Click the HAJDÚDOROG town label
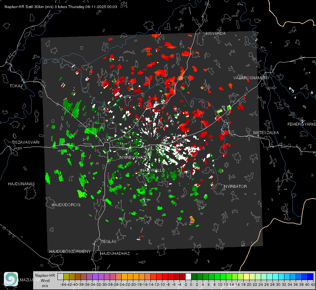The image size is (316, 290). 66,205
